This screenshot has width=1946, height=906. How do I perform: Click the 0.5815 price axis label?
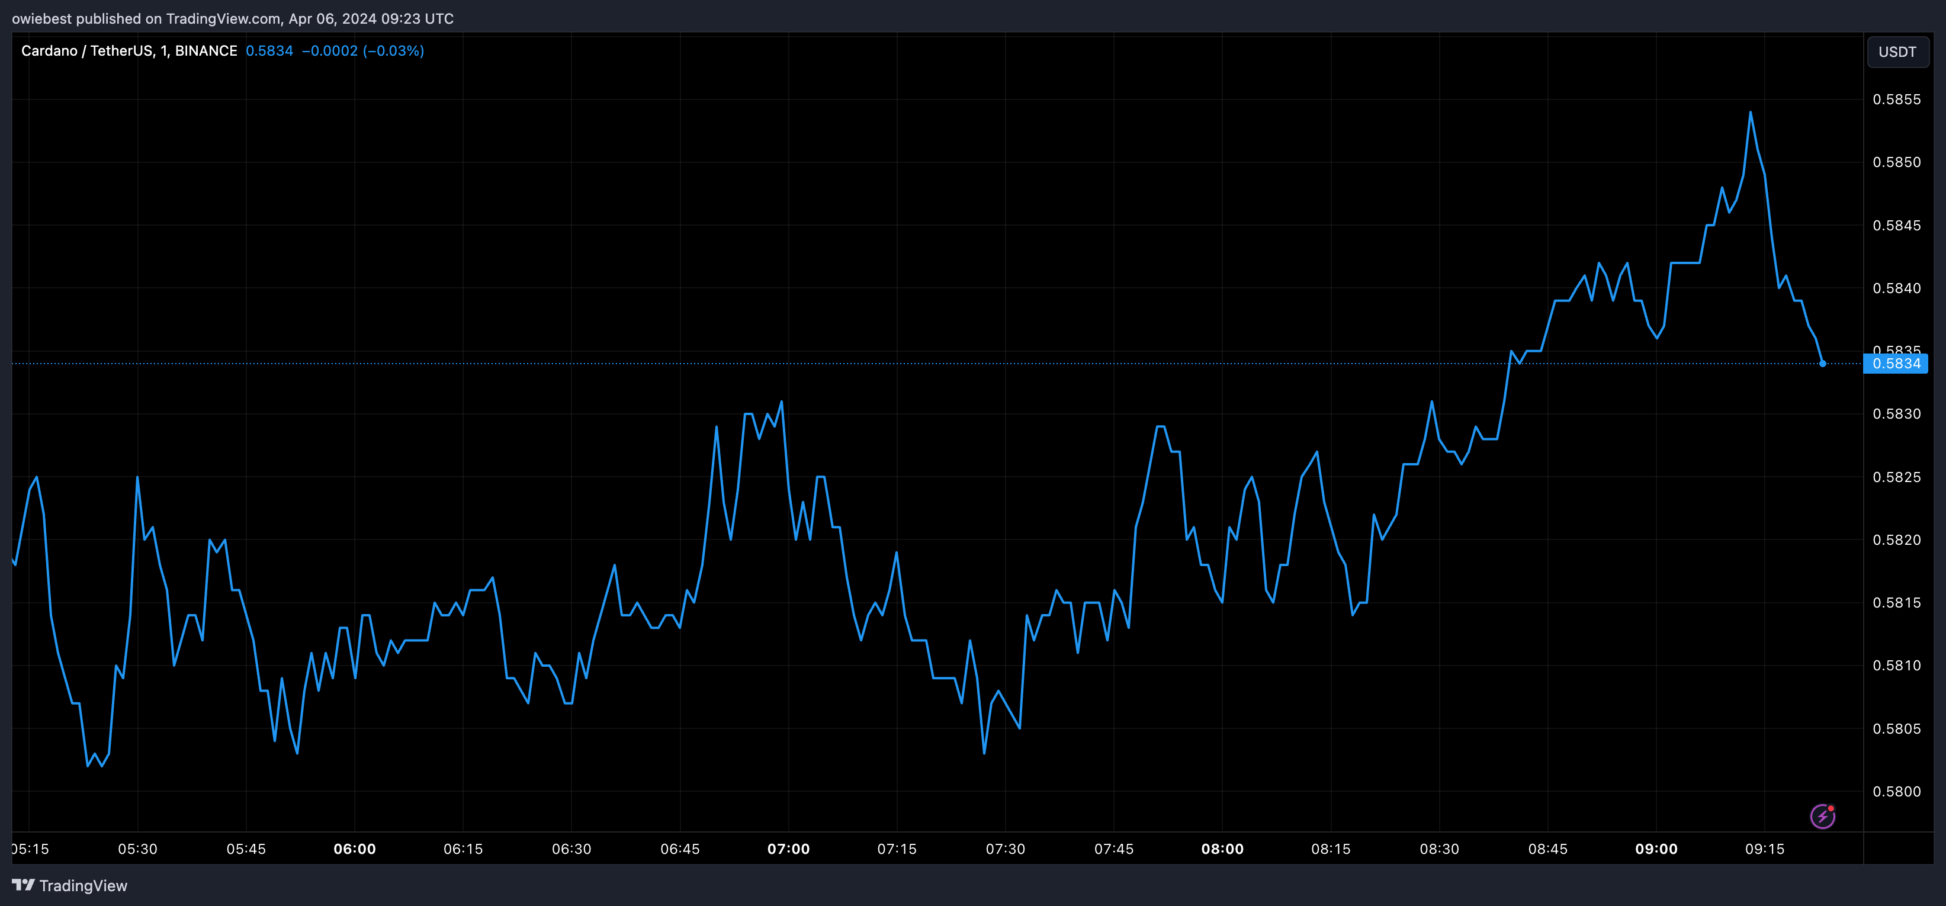1896,602
